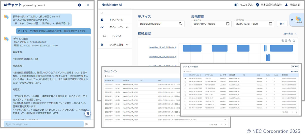Collapse the タイムライン sidebar menu

(x=127, y=27)
